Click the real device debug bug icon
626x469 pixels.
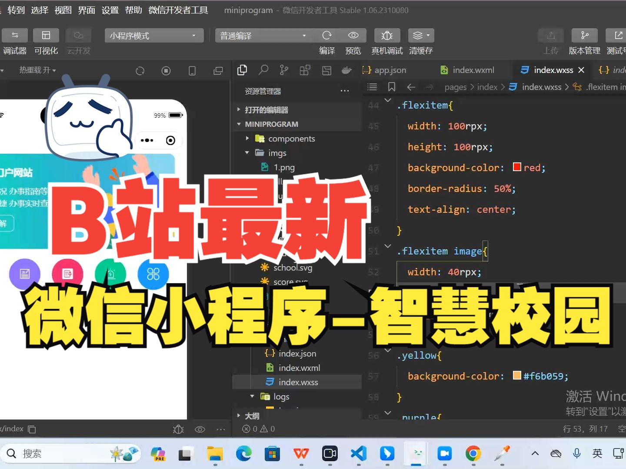pos(387,35)
